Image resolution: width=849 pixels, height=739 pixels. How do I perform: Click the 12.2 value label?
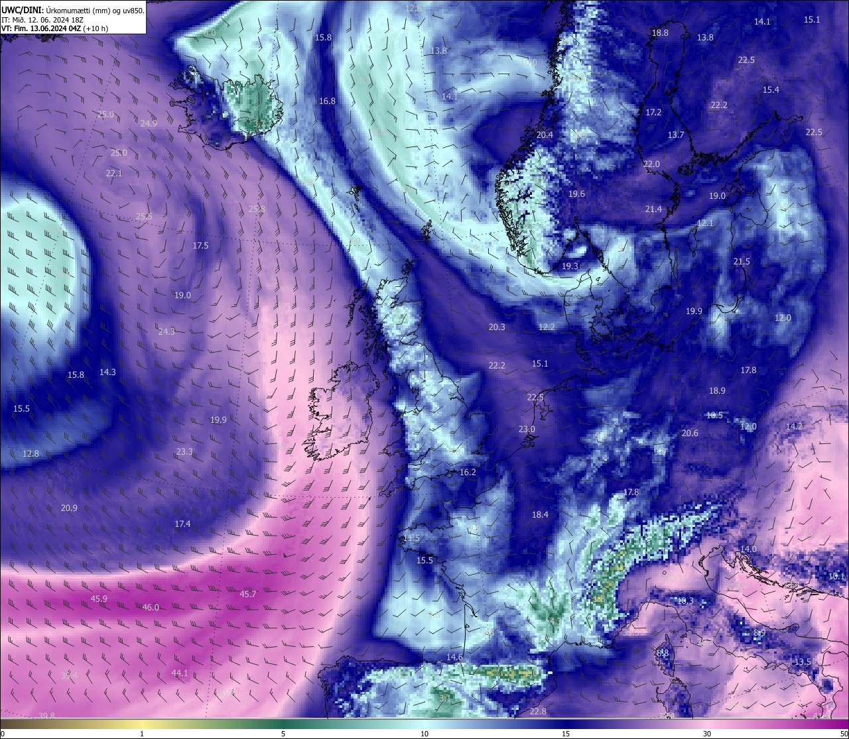pos(547,327)
